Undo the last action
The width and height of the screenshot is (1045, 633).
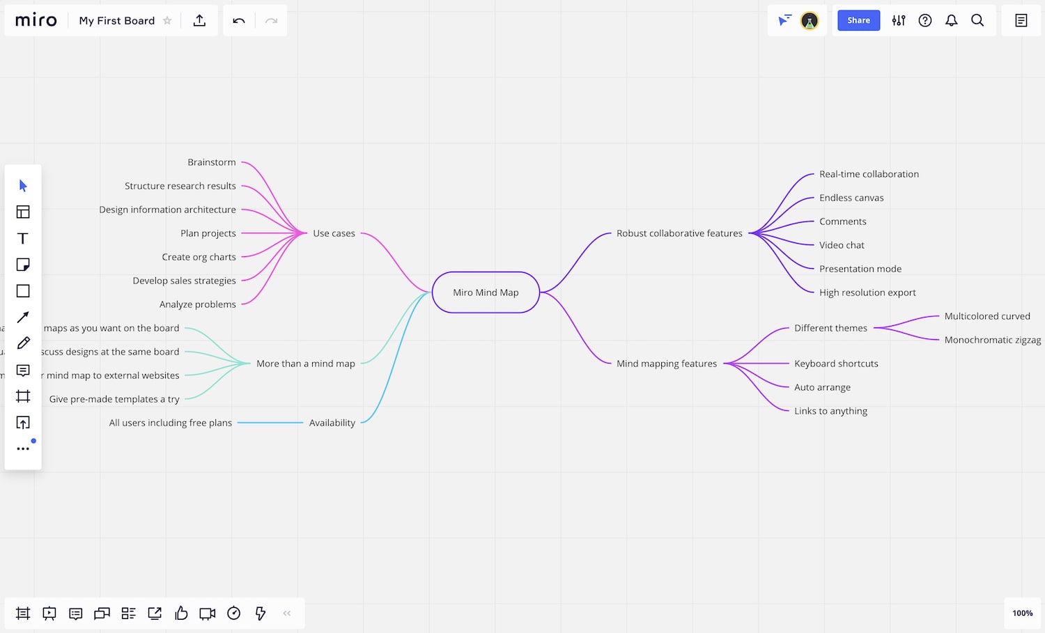239,20
